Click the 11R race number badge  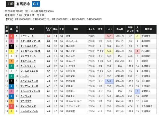pyautogui.click(x=10, y=4)
